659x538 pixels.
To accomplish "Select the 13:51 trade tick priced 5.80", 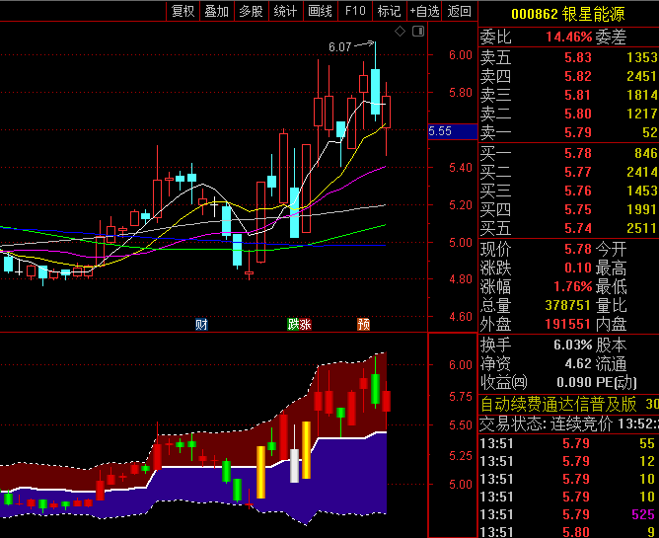I will [569, 532].
